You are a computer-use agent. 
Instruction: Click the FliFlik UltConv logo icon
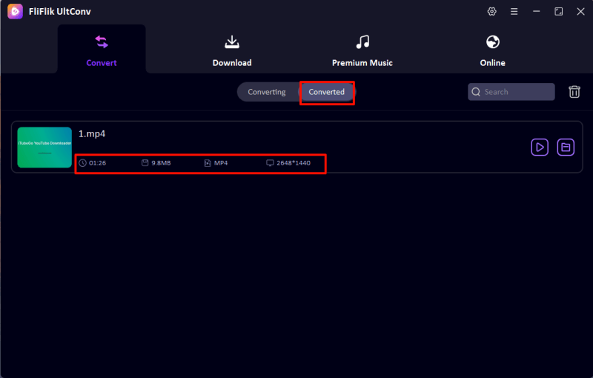pos(15,12)
